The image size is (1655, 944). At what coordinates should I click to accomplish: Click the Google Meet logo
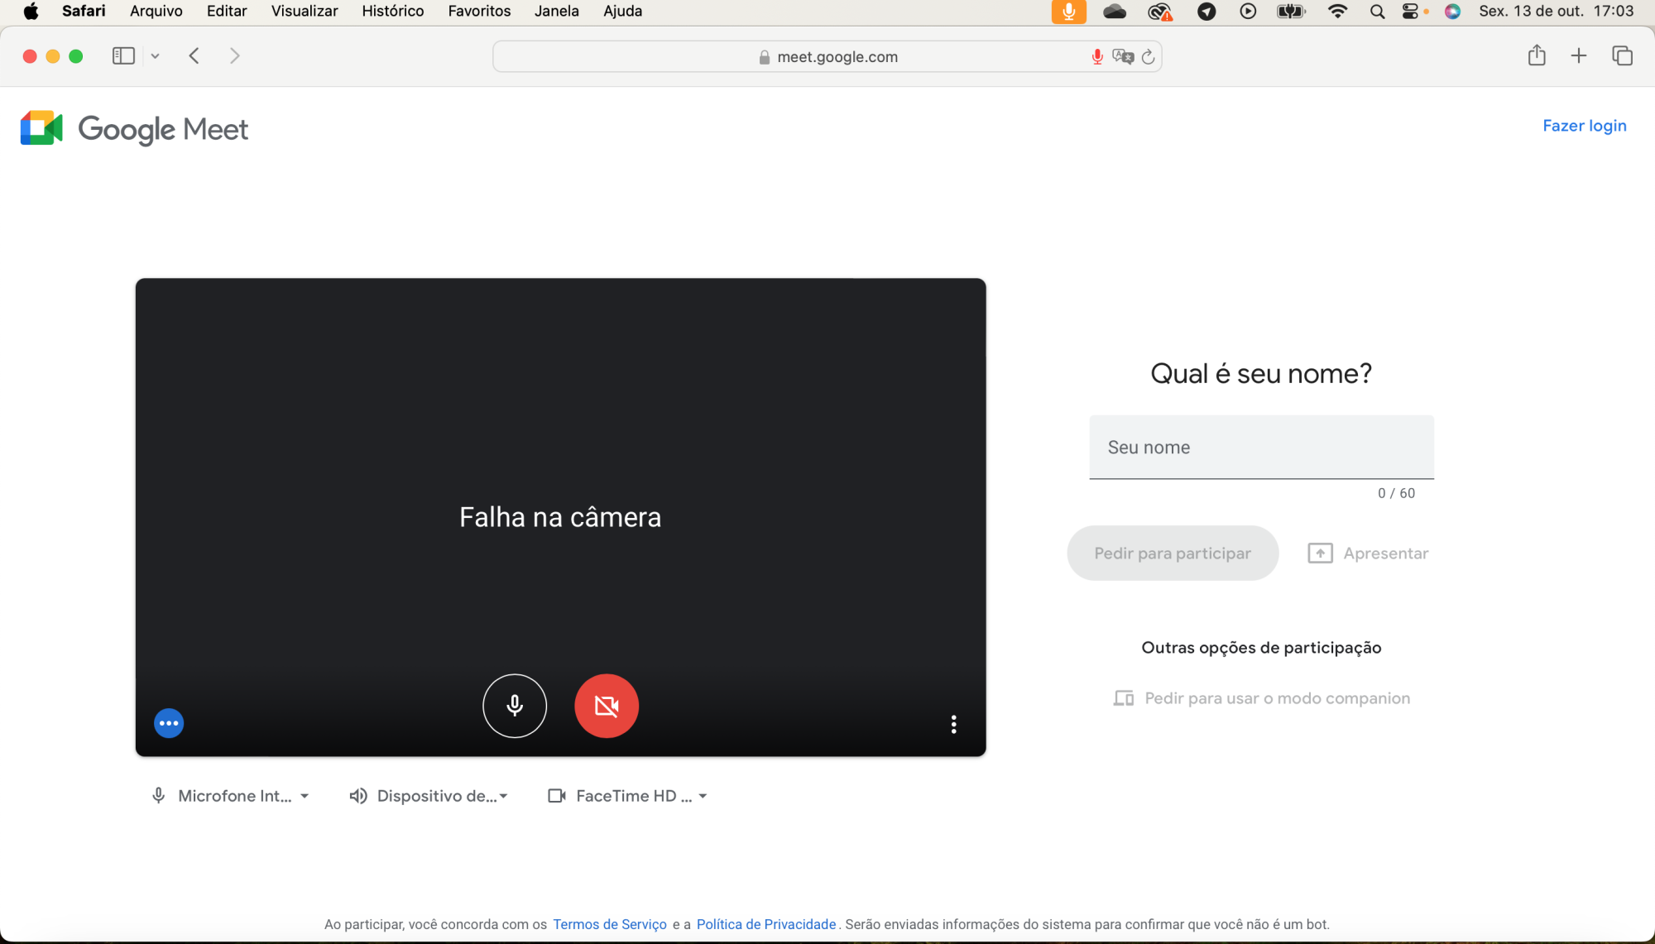pos(134,128)
